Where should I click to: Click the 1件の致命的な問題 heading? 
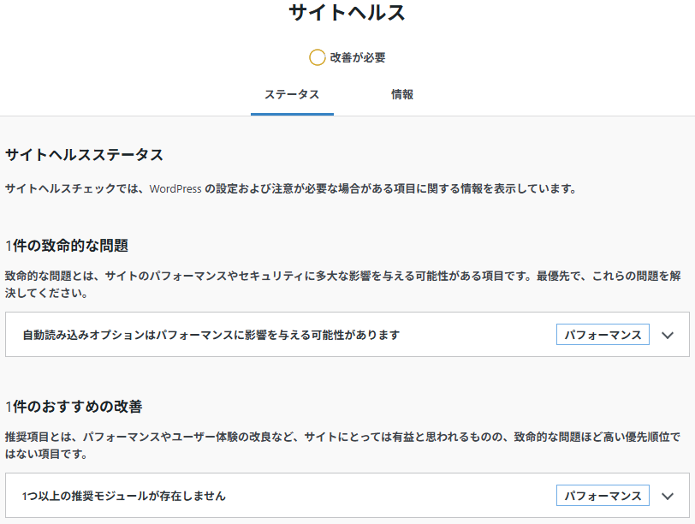67,246
